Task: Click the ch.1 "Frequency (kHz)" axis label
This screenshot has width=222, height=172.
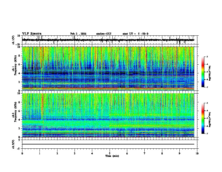Action: pos(15,65)
